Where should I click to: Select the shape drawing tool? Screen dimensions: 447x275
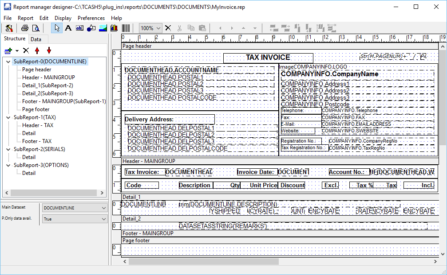pyautogui.click(x=91, y=28)
